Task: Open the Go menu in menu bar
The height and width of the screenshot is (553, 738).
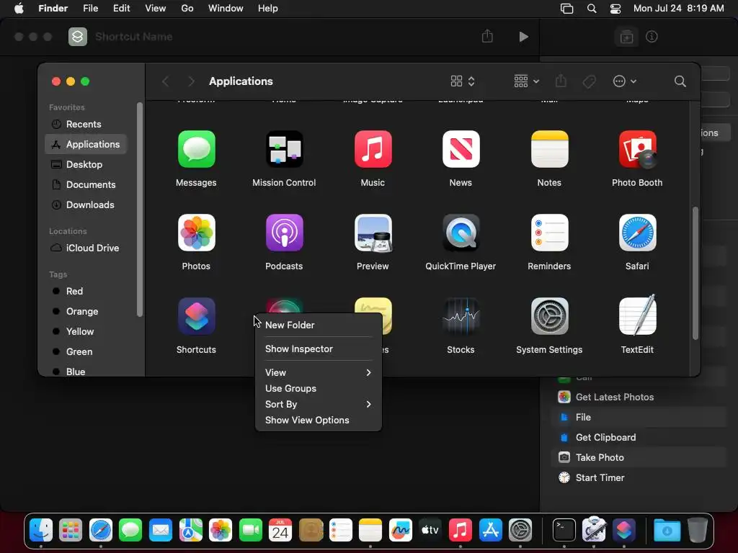Action: (x=187, y=9)
